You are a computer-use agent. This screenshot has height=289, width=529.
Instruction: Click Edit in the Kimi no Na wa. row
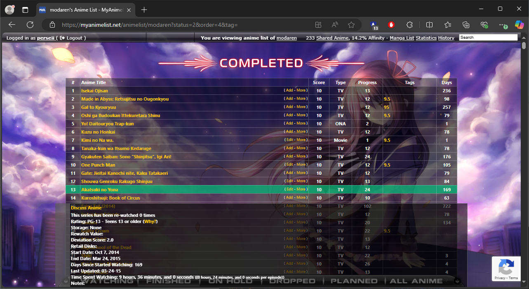click(289, 140)
